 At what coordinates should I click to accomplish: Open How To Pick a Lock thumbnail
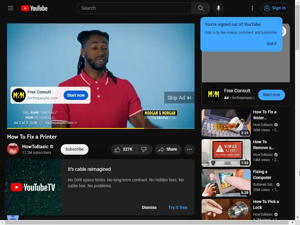[226, 209]
